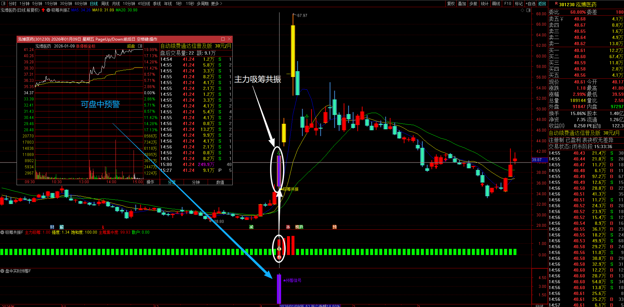Switch to the 月线 monthly chart
The height and width of the screenshot is (307, 624).
pos(116,4)
